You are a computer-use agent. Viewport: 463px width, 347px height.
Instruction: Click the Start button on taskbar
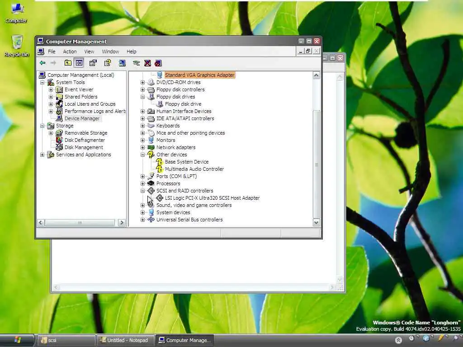pyautogui.click(x=17, y=340)
